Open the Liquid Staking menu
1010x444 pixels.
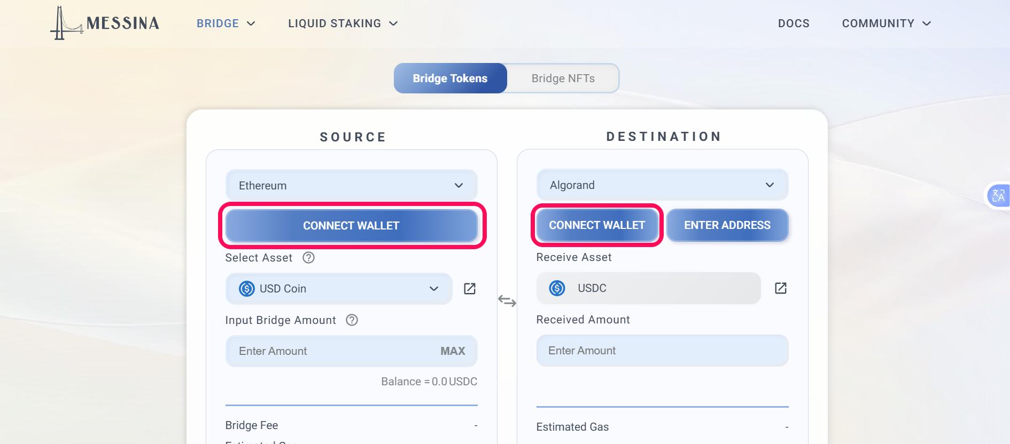coord(343,23)
